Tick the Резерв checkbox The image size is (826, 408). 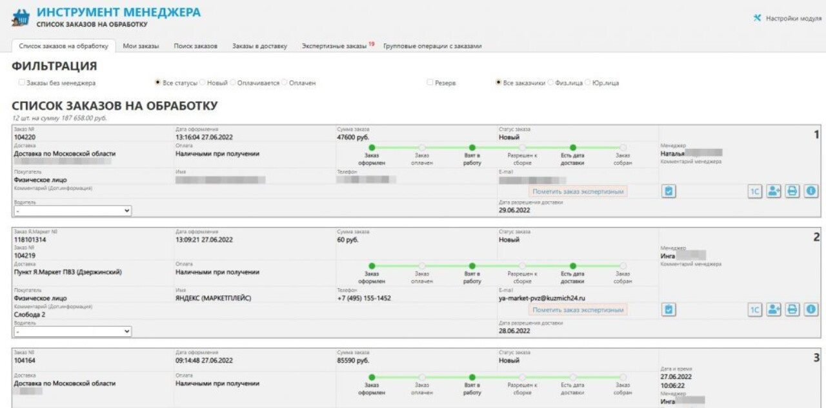point(430,83)
